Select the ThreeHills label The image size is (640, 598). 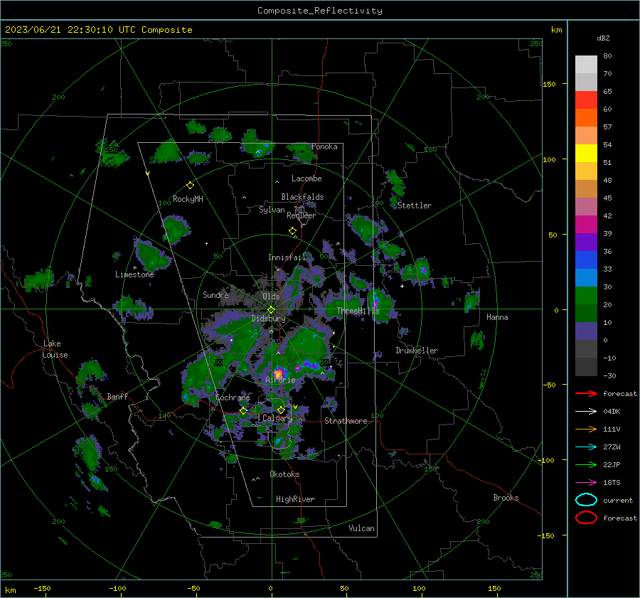pos(358,311)
